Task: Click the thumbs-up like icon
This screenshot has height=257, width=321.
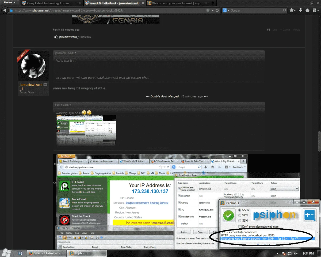Action: (x=56, y=37)
